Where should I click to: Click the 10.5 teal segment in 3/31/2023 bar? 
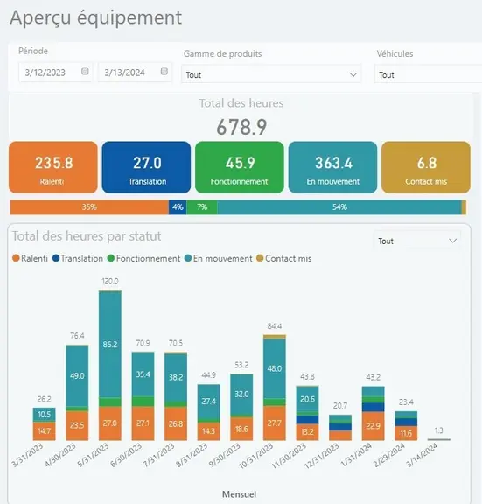(x=44, y=415)
